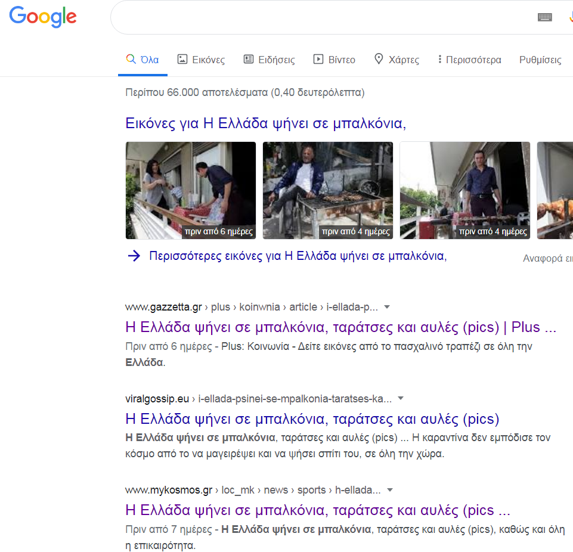The image size is (573, 552).
Task: Open the Χάρτες tab
Action: click(x=397, y=60)
